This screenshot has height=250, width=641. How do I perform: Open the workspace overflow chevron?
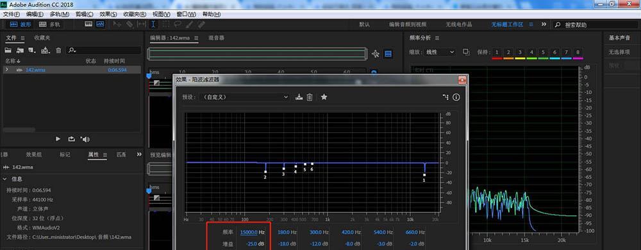544,24
